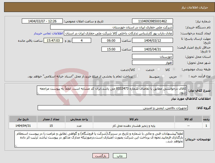Select the متوسط purchase type radio
215x163 pixels.
pyautogui.click(x=163, y=76)
